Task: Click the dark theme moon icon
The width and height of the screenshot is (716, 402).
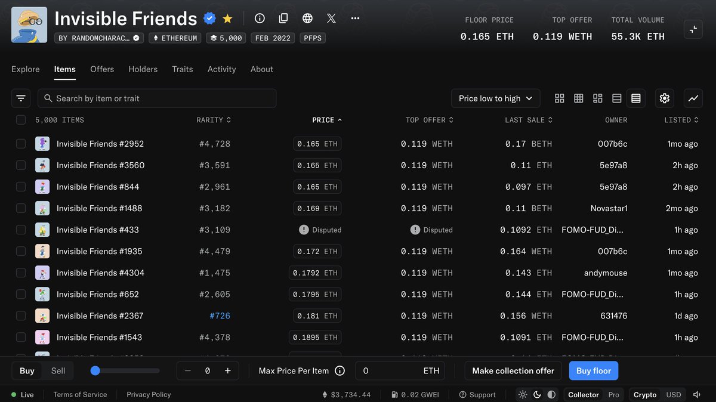Action: tap(537, 395)
